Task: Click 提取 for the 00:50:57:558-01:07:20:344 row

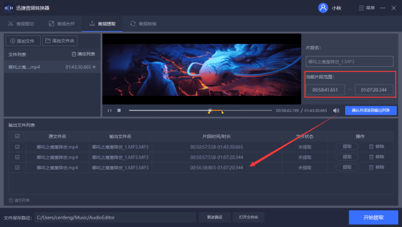Action: click(347, 157)
